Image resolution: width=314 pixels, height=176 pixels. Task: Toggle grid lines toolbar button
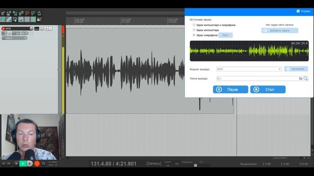27,20
